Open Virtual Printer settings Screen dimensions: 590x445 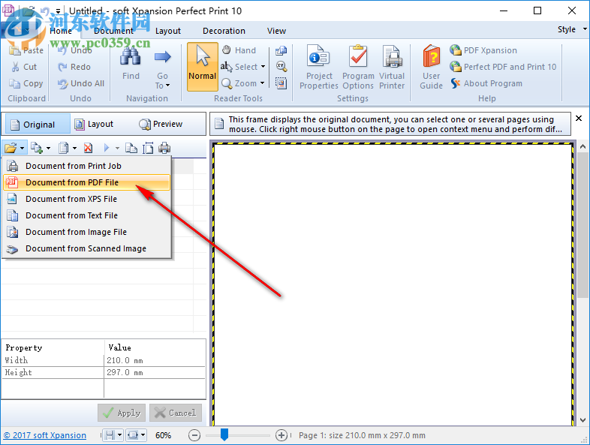tap(392, 68)
